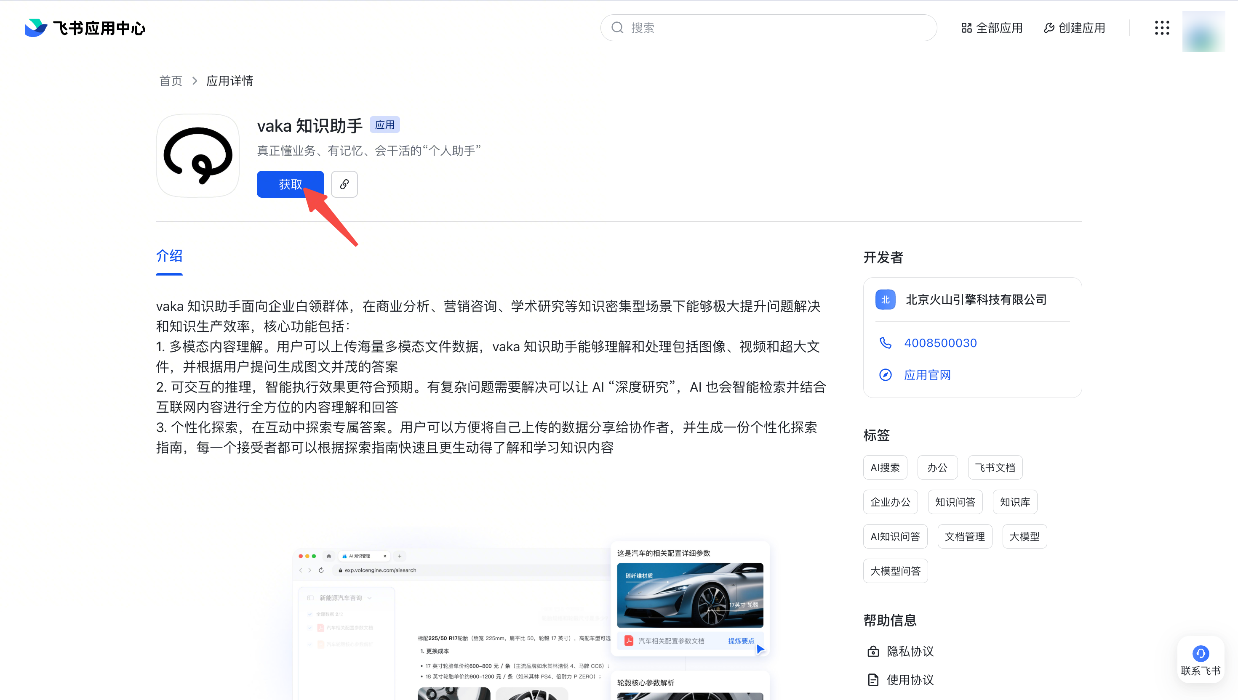Click the 帮助信息 section heading
Viewport: 1238px width, 700px height.
pos(890,620)
